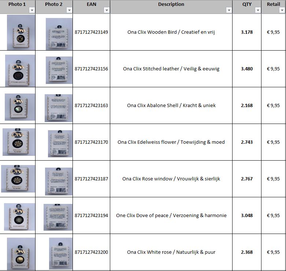Open the Retail column filter dropdown

(282, 10)
